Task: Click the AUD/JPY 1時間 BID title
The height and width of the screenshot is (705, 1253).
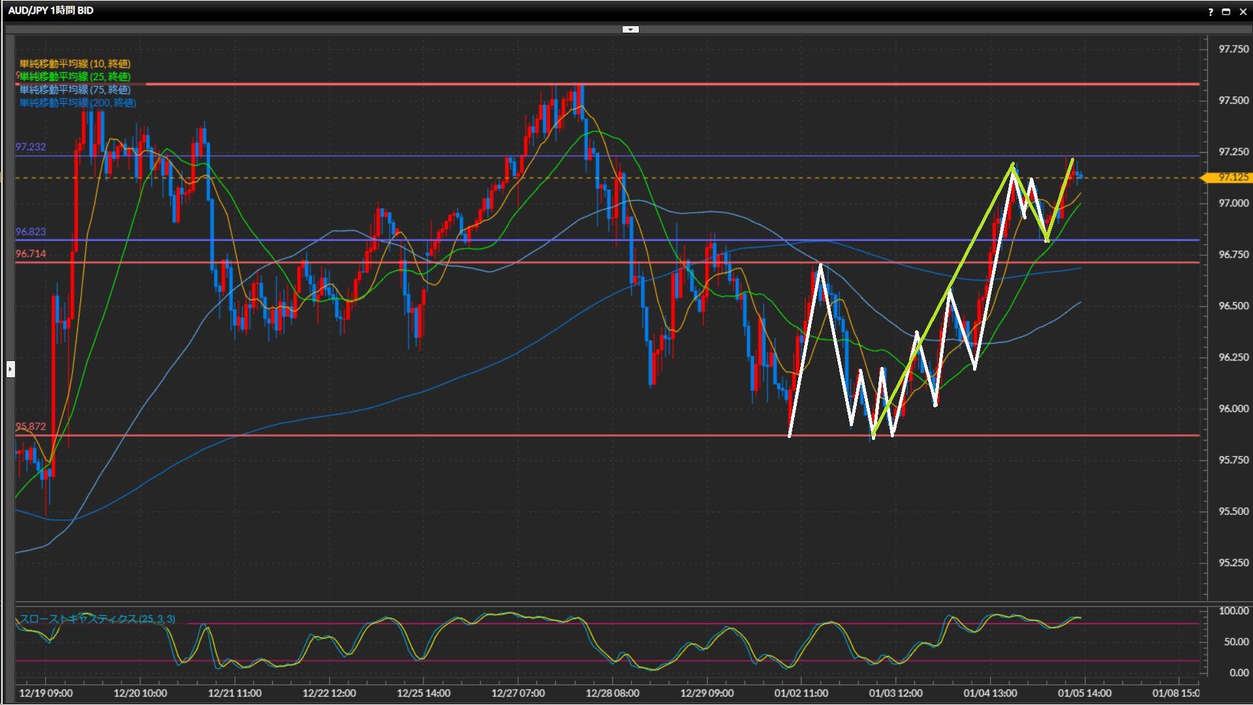Action: [51, 10]
